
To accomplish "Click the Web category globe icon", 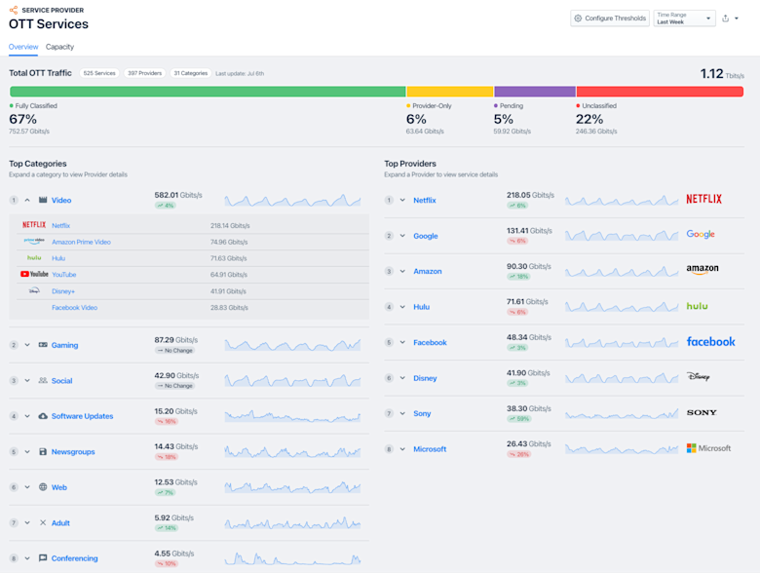I will pos(43,487).
